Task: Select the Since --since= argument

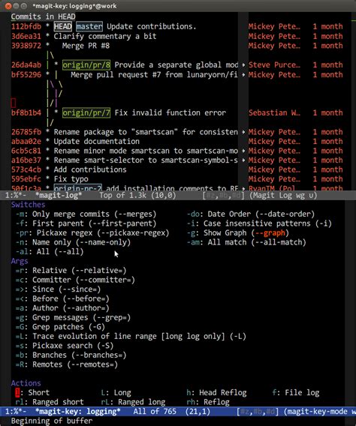Action: 58,289
